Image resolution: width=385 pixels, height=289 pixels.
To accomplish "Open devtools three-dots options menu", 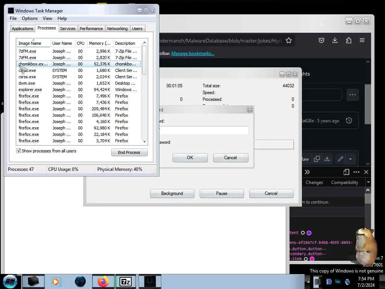I will (x=356, y=172).
